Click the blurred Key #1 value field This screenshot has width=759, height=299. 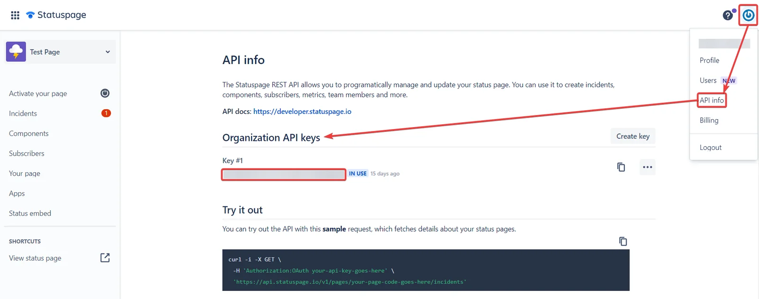click(x=284, y=175)
